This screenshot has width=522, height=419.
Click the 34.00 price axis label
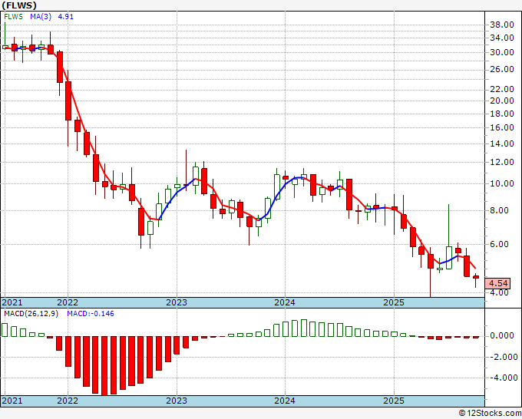[502, 38]
